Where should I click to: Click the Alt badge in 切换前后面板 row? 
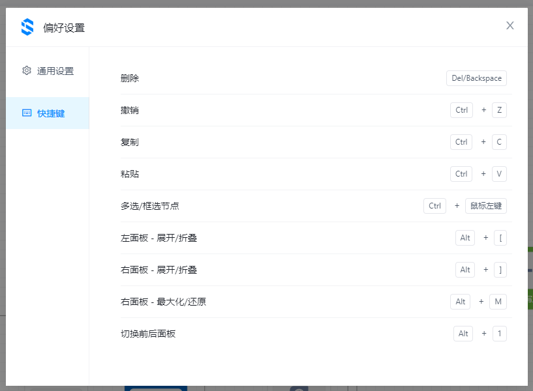[463, 334]
